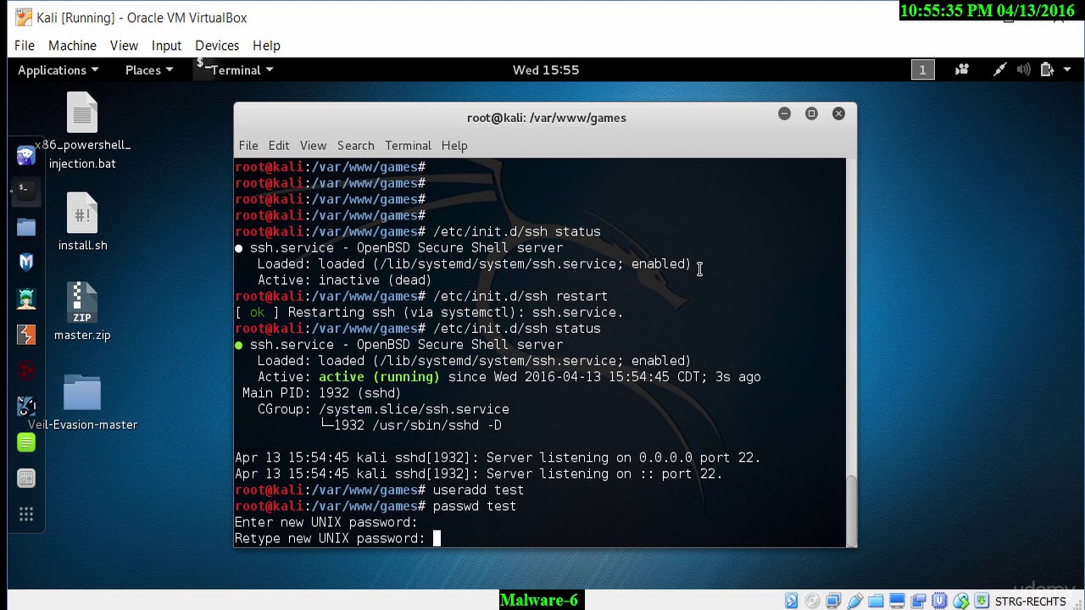
Task: Expand the Applications menu
Action: [58, 70]
